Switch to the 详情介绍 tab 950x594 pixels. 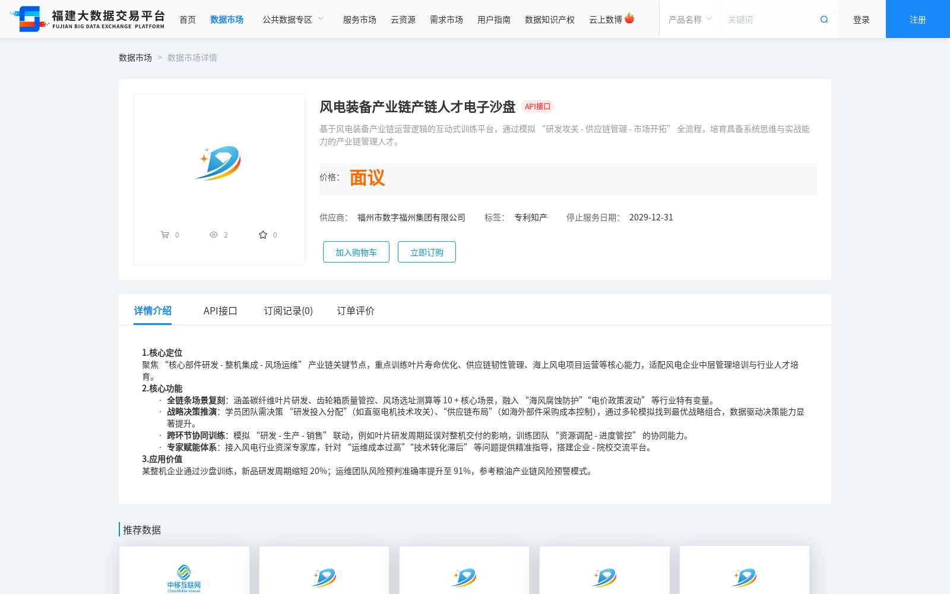pyautogui.click(x=153, y=311)
